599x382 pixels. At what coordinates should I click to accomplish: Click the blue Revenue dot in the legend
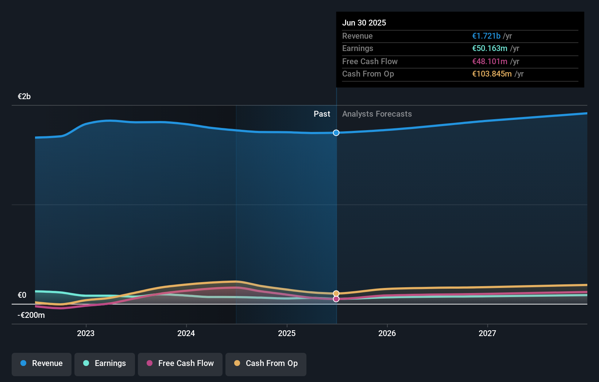23,363
